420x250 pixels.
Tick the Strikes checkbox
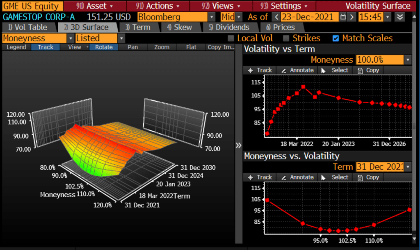[286, 38]
